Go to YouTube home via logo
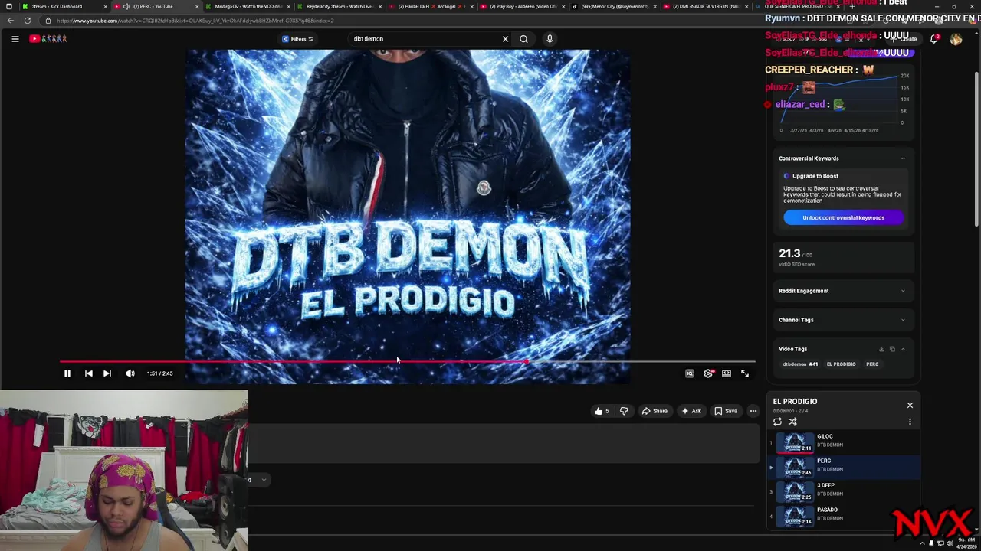This screenshot has height=551, width=981. [x=48, y=38]
